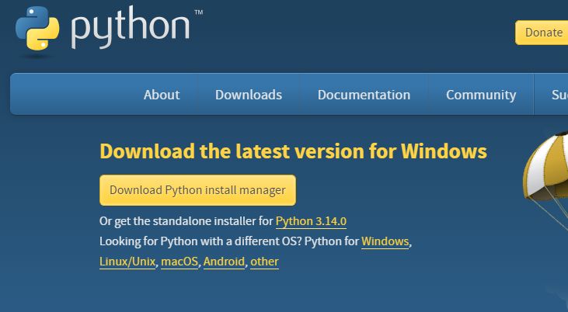Follow the Windows link
Viewport: 568px width, 312px height.
pyautogui.click(x=385, y=241)
